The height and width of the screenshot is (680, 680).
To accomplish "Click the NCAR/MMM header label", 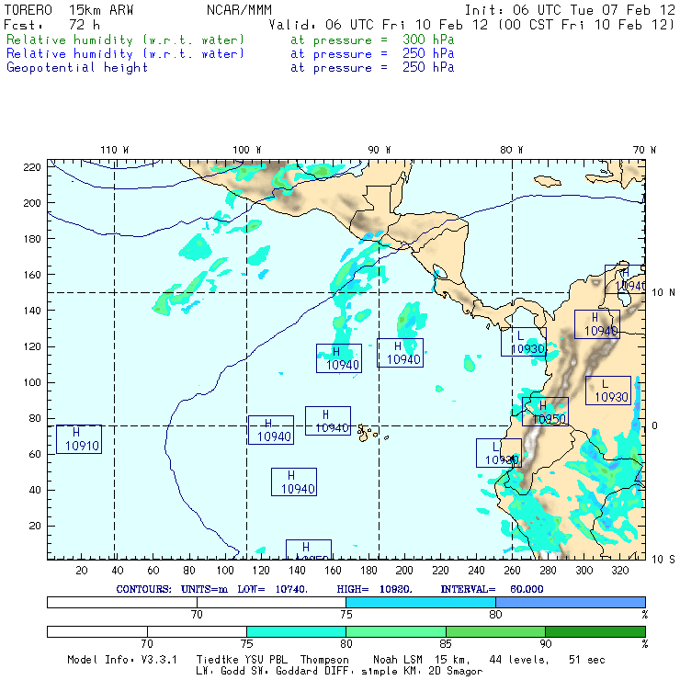I will (x=239, y=10).
